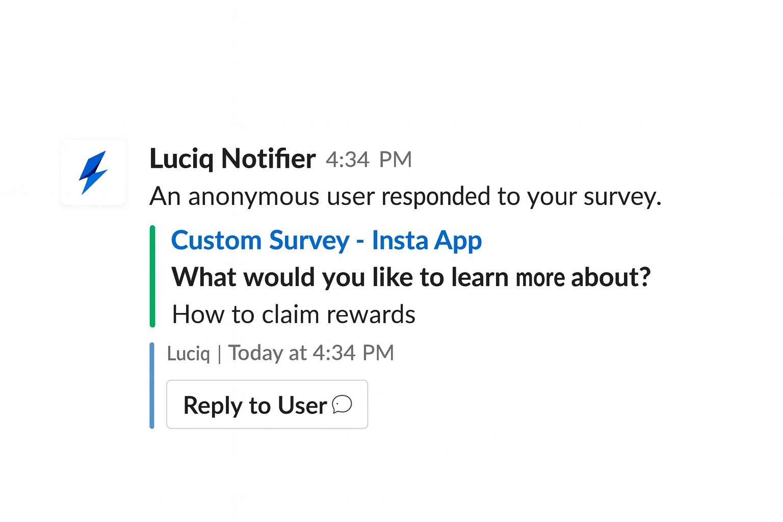Screen dimensions: 783x522
Task: Click the anonymous user responded message text
Action: tap(405, 196)
